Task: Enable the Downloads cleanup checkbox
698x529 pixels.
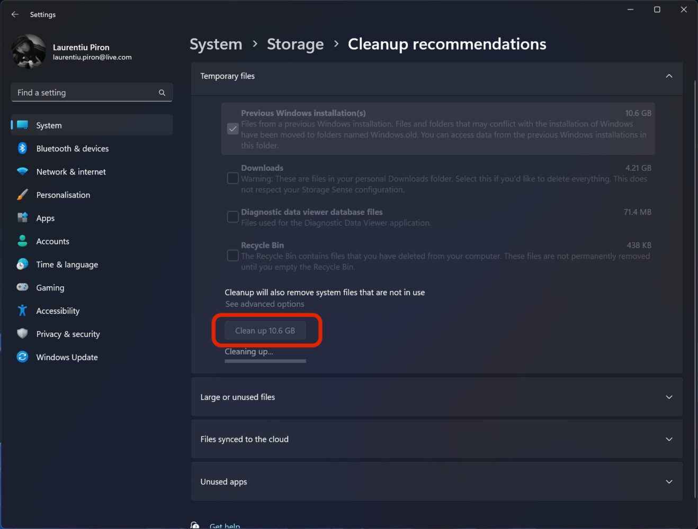Action: [x=232, y=178]
